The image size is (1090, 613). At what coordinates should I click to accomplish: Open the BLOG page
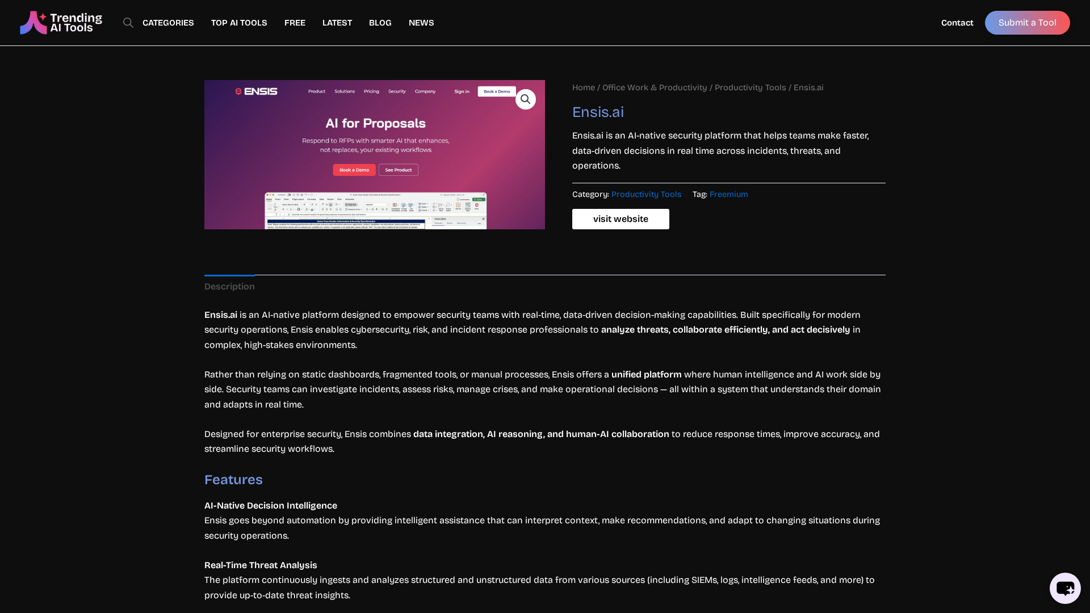click(380, 23)
